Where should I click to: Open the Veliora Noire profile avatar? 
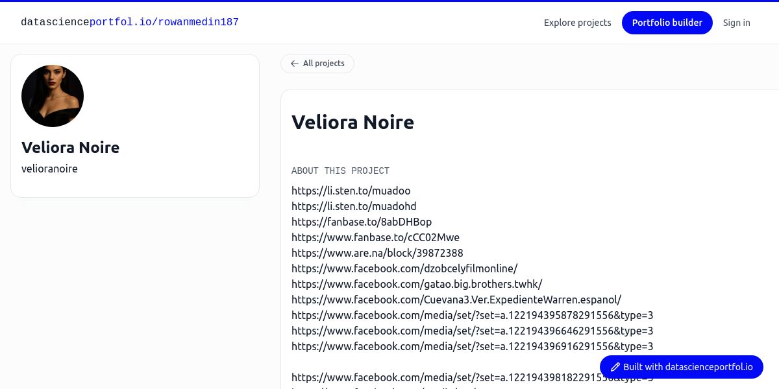[53, 96]
